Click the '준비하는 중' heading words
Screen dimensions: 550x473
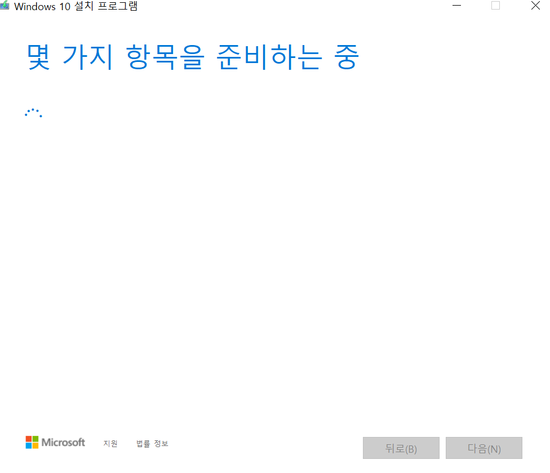287,57
